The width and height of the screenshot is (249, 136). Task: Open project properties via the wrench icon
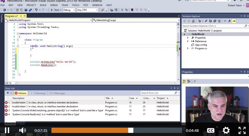[x=229, y=21]
